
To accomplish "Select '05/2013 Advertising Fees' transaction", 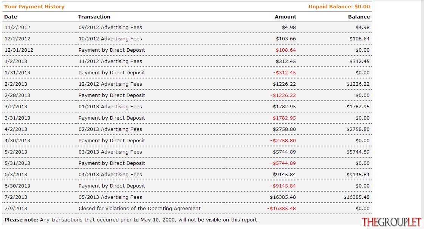I will pyautogui.click(x=110, y=198).
